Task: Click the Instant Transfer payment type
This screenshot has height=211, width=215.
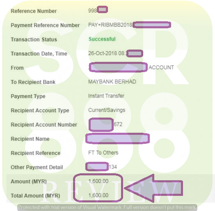Action: (x=106, y=96)
